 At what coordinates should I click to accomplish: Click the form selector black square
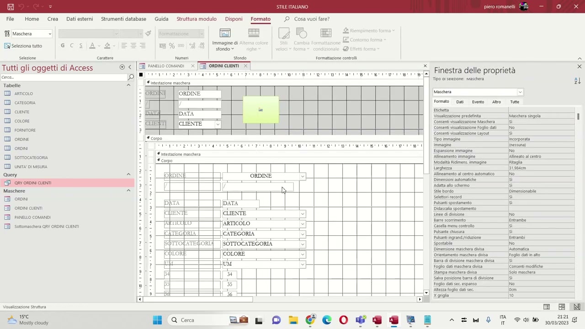pos(141,74)
